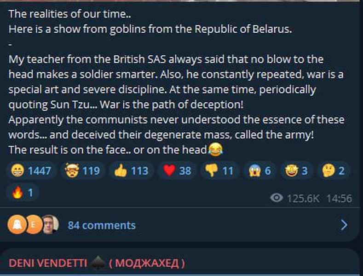Screen dimensions: 363x276
Task: Click the thinking face reaction with 2
Action: [334, 171]
